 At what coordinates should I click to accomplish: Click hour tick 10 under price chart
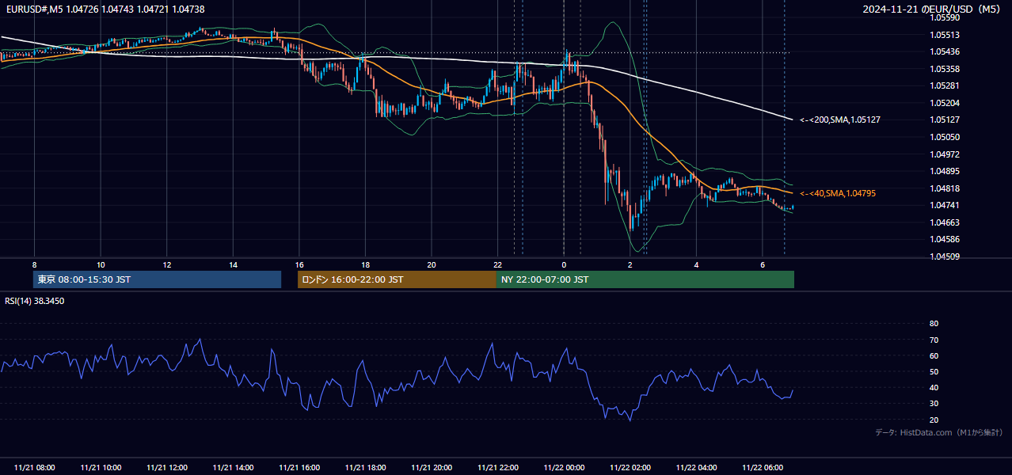pyautogui.click(x=101, y=264)
